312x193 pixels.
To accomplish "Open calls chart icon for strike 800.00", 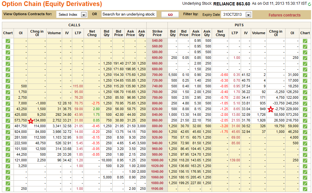I will click(8, 103).
